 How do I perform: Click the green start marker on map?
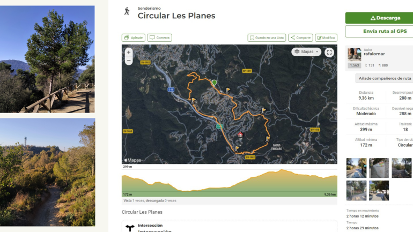coord(215,83)
